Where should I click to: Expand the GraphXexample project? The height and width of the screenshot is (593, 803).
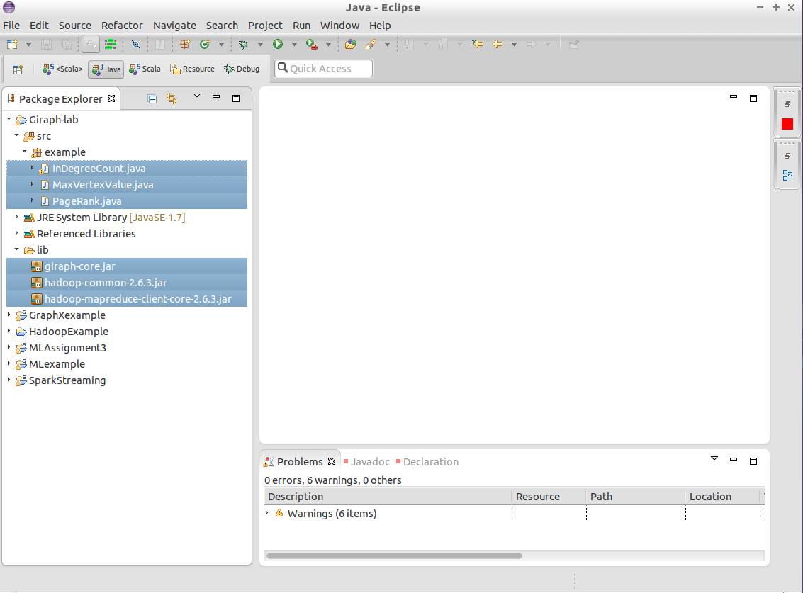coord(9,315)
